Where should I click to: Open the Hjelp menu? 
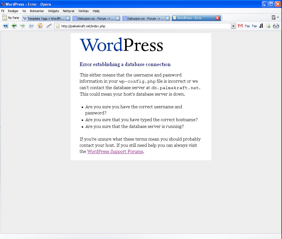click(x=96, y=11)
